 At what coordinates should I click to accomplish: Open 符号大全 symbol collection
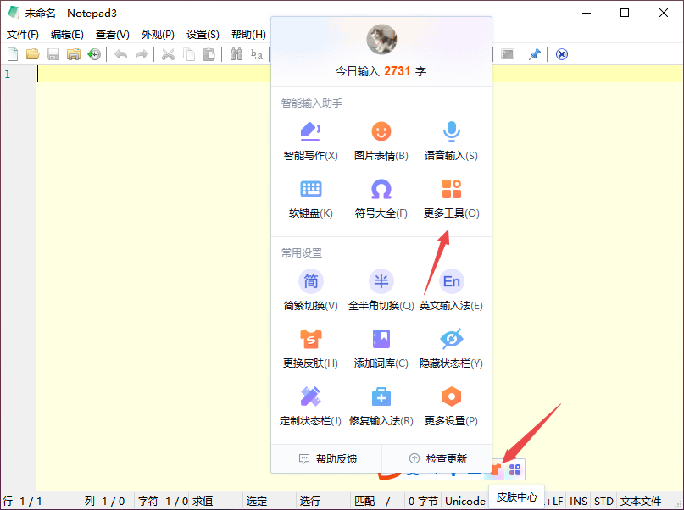(x=381, y=199)
